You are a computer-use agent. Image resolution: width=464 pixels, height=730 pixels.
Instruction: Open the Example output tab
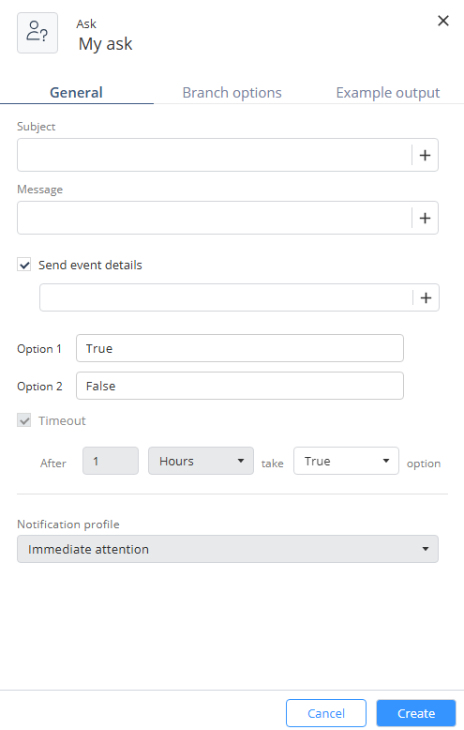pos(388,93)
